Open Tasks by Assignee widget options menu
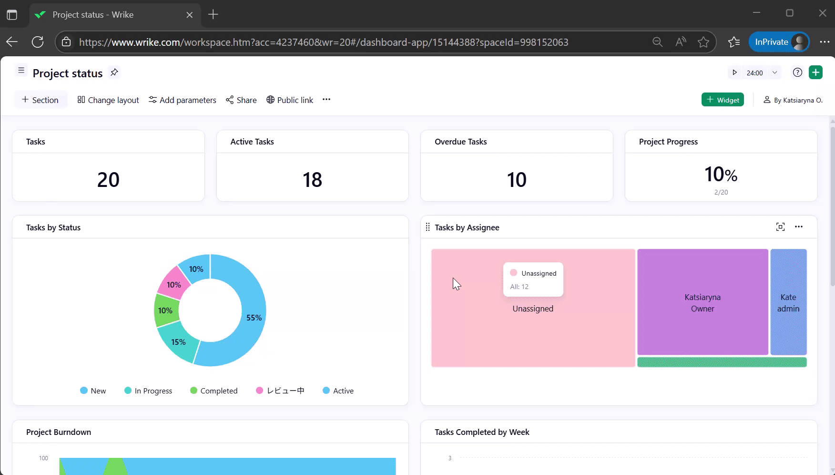 (799, 227)
